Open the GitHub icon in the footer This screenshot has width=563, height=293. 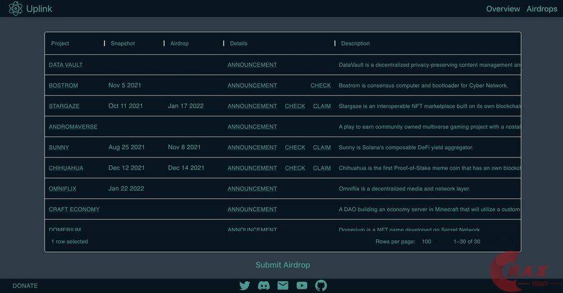321,286
